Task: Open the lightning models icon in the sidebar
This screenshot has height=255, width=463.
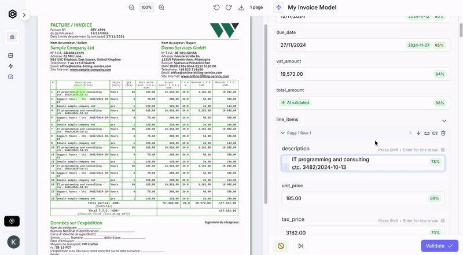Action: (11, 66)
